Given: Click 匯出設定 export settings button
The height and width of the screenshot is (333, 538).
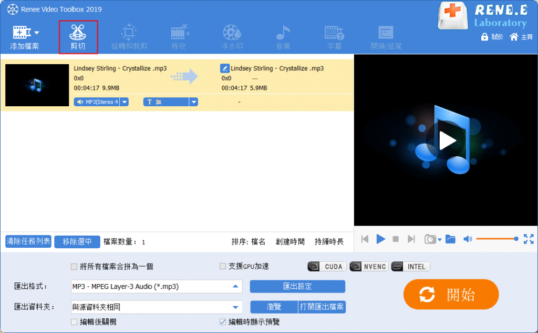Looking at the screenshot, I should pos(297,286).
